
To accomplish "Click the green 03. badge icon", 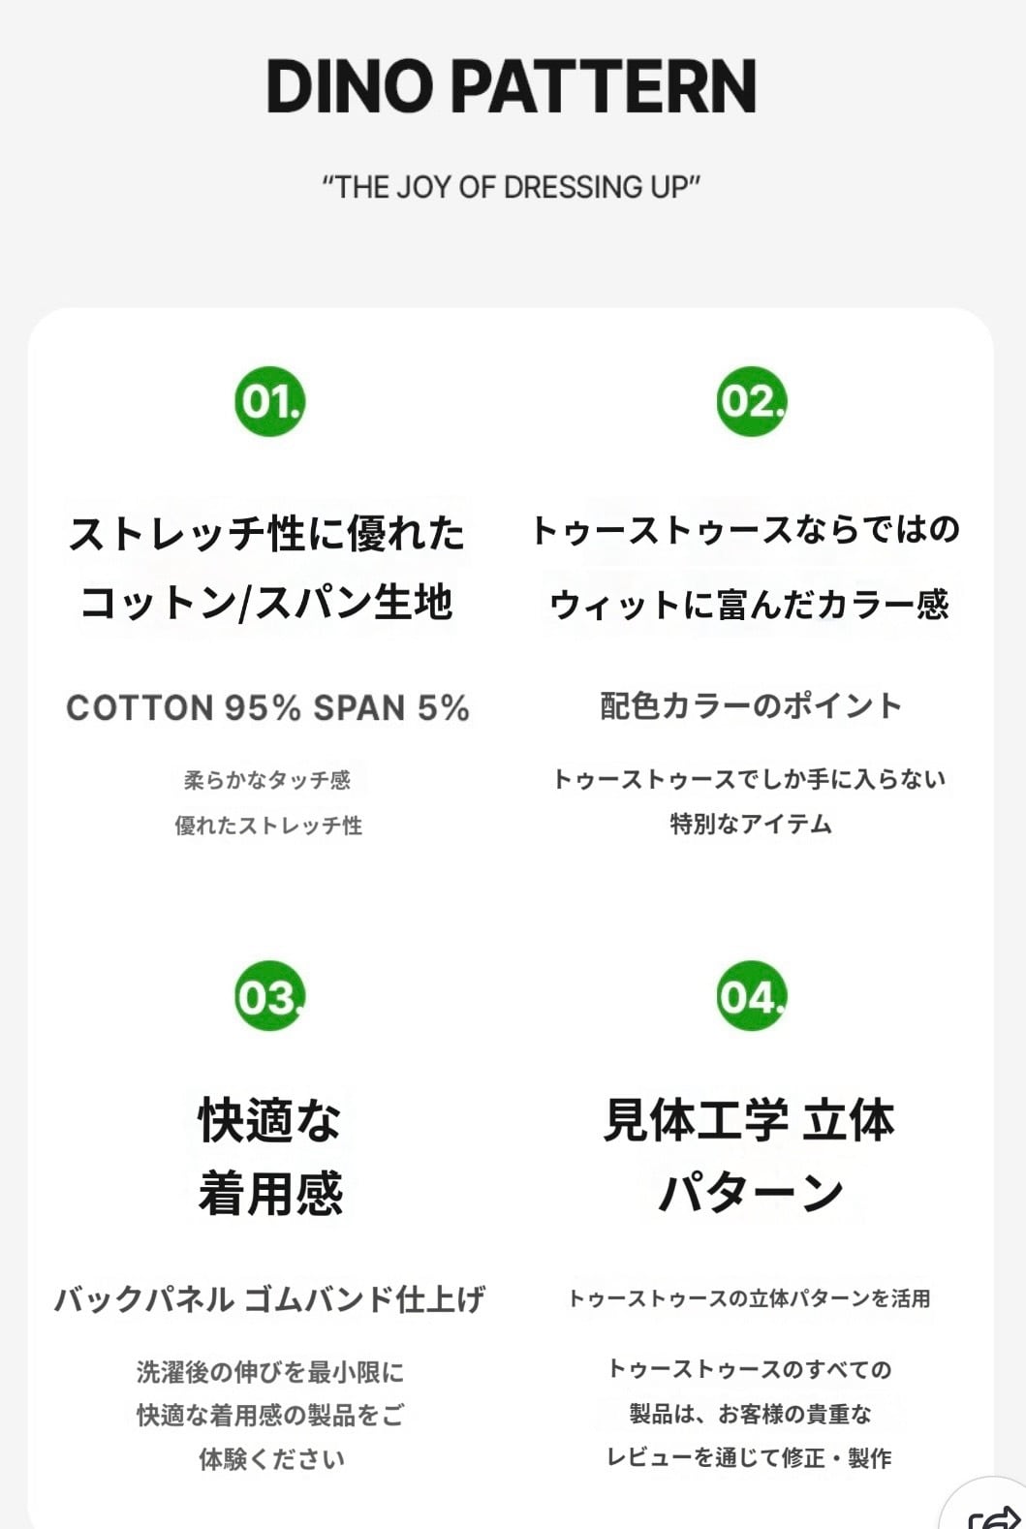I will click(269, 996).
